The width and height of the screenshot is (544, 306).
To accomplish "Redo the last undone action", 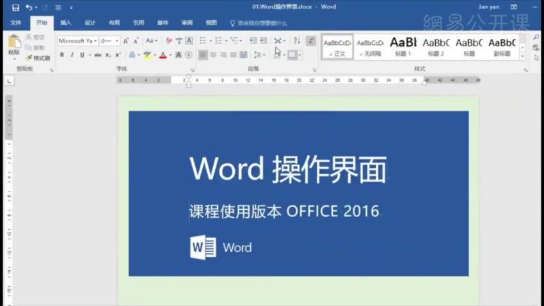I will coord(45,7).
